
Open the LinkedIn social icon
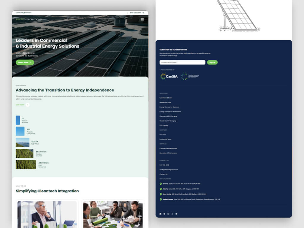161,214
